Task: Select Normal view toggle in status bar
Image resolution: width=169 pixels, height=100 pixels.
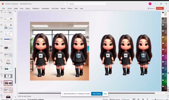Action: (134, 99)
